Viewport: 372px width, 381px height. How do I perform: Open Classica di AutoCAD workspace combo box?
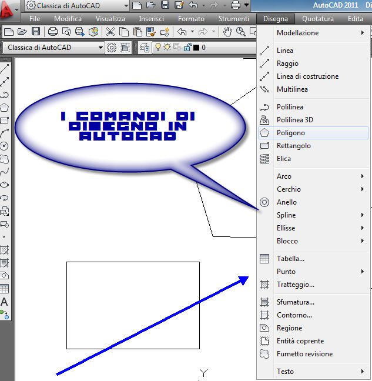[53, 48]
